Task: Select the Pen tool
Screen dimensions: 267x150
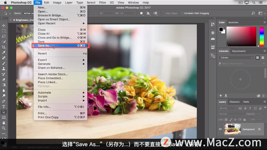Action: tap(4, 101)
